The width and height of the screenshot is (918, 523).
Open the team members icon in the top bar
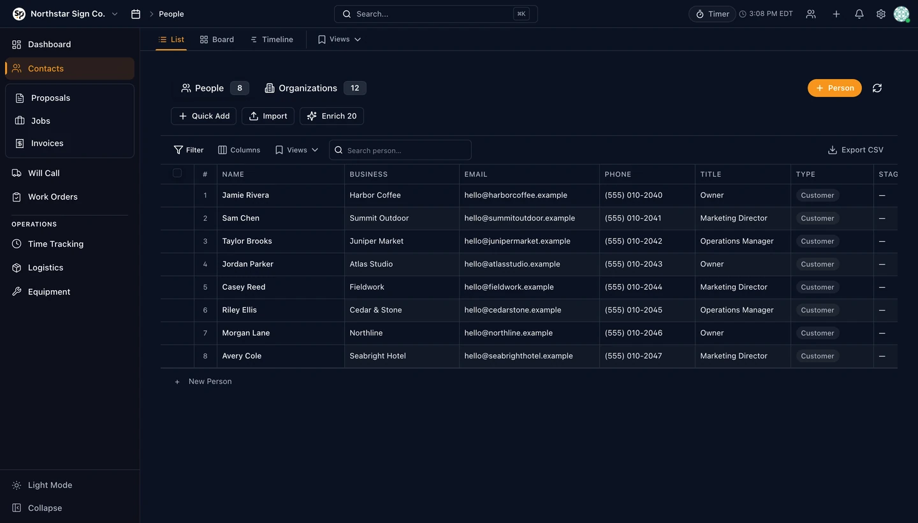(811, 14)
